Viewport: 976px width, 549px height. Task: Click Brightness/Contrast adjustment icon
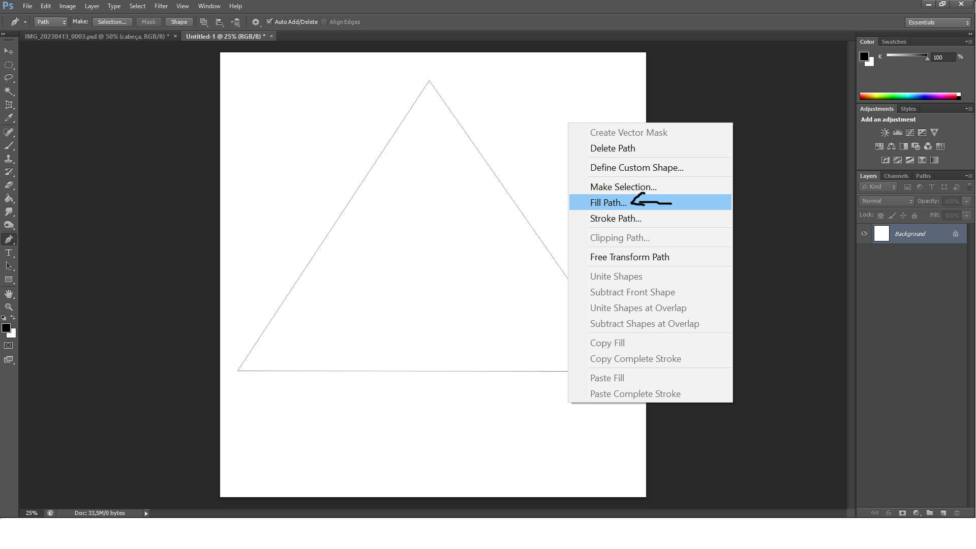[885, 133]
